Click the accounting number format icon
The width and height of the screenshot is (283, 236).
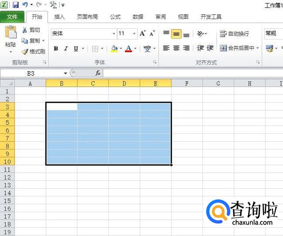point(269,49)
